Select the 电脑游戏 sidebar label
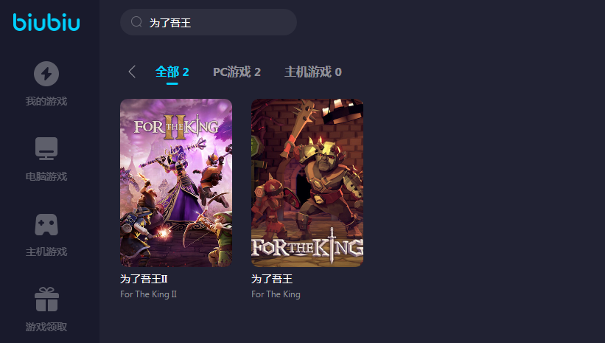Screen dimensions: 605x343 click(x=46, y=176)
